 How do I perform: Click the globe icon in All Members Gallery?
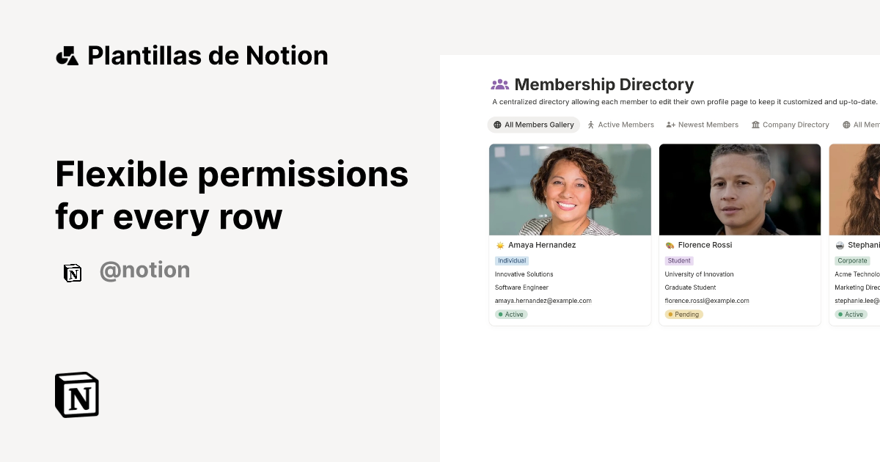point(497,125)
